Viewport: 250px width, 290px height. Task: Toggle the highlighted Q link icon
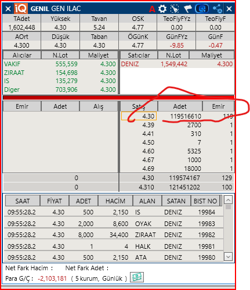(x=202, y=9)
